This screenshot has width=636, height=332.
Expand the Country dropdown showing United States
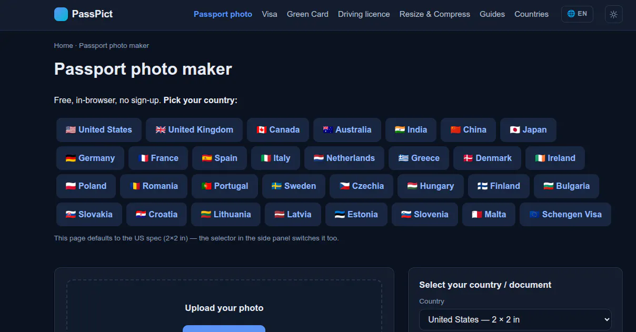(515, 319)
